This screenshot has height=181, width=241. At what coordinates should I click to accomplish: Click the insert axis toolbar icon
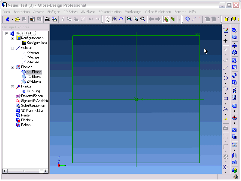pos(194,19)
